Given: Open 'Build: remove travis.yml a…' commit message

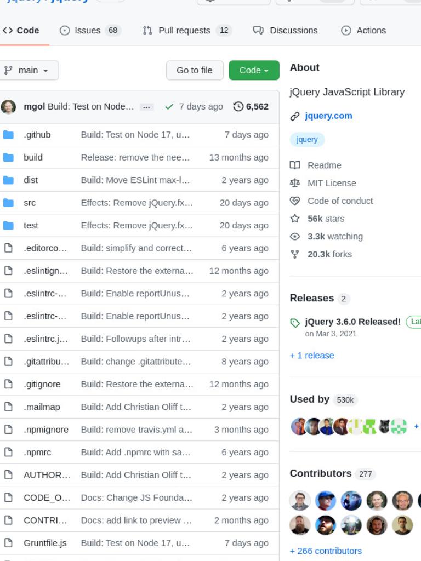Looking at the screenshot, I should pos(136,430).
